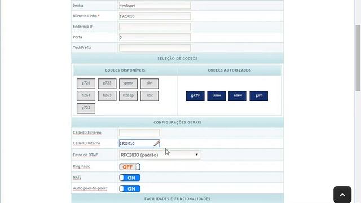Add the h263 codec
The height and width of the screenshot is (203, 361).
107,96
